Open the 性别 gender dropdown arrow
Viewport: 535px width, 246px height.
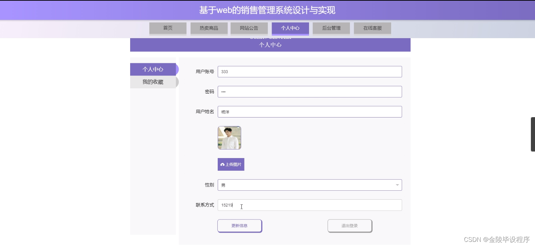click(397, 184)
